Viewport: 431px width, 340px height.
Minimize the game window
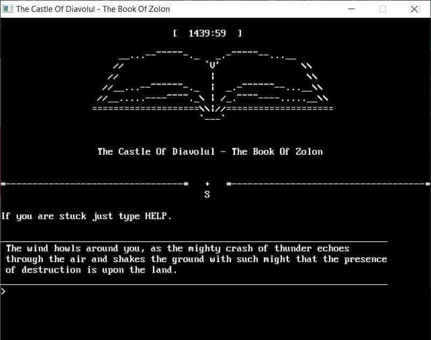coord(351,9)
